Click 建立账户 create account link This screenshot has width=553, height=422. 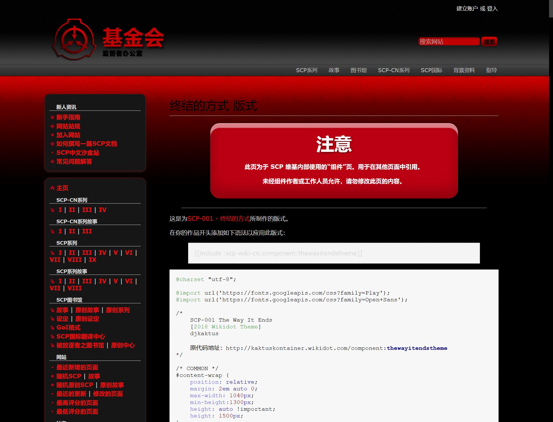coord(467,9)
